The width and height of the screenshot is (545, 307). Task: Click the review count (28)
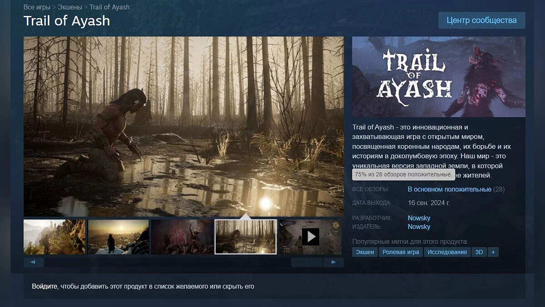[499, 189]
